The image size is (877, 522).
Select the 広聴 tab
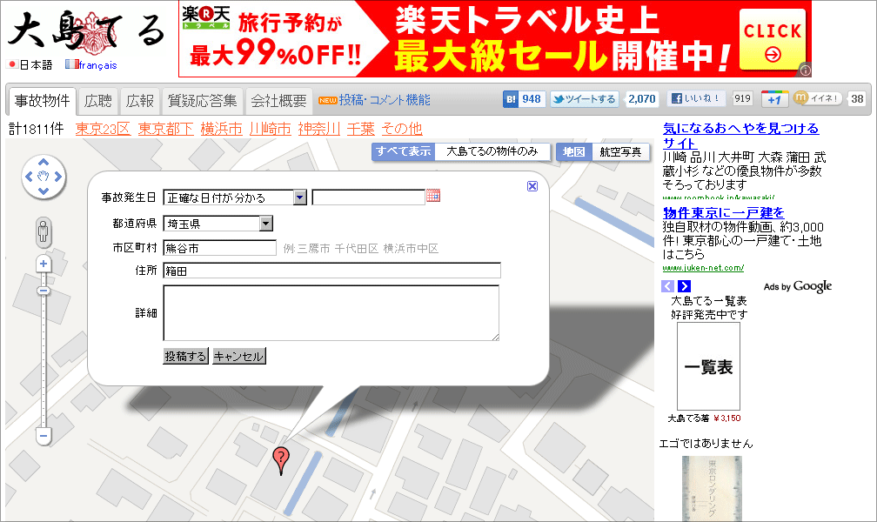98,101
